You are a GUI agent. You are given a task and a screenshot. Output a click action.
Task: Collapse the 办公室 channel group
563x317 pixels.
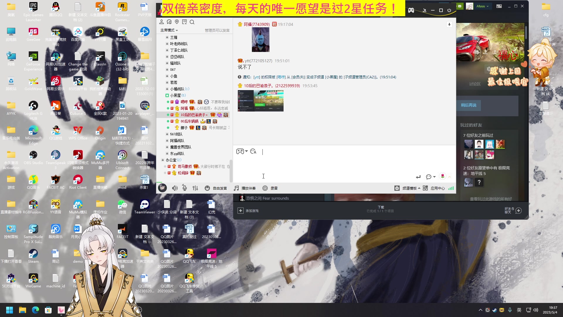(x=163, y=160)
